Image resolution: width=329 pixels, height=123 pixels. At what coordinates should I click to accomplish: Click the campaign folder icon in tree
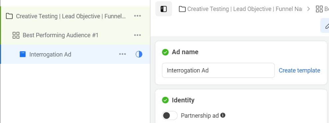pos(9,16)
